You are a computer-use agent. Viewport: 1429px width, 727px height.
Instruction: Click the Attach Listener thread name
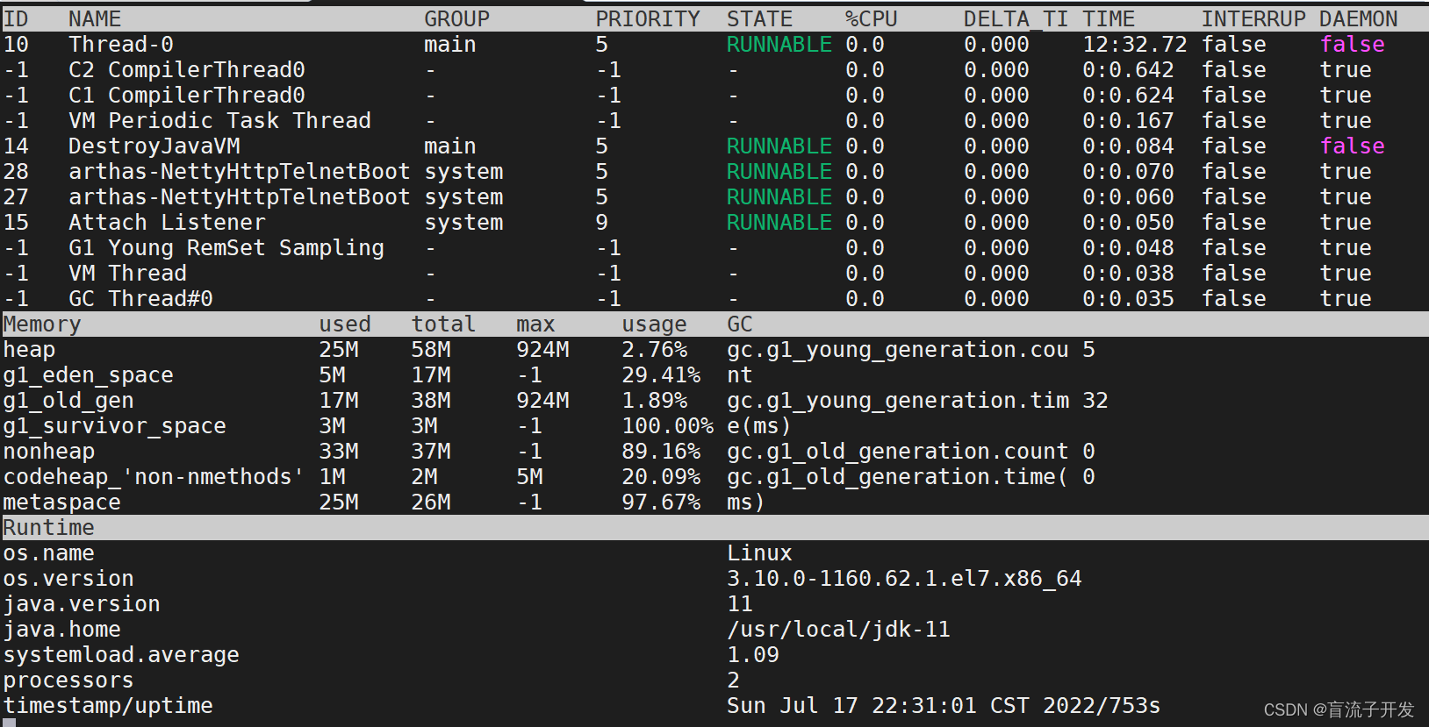167,222
